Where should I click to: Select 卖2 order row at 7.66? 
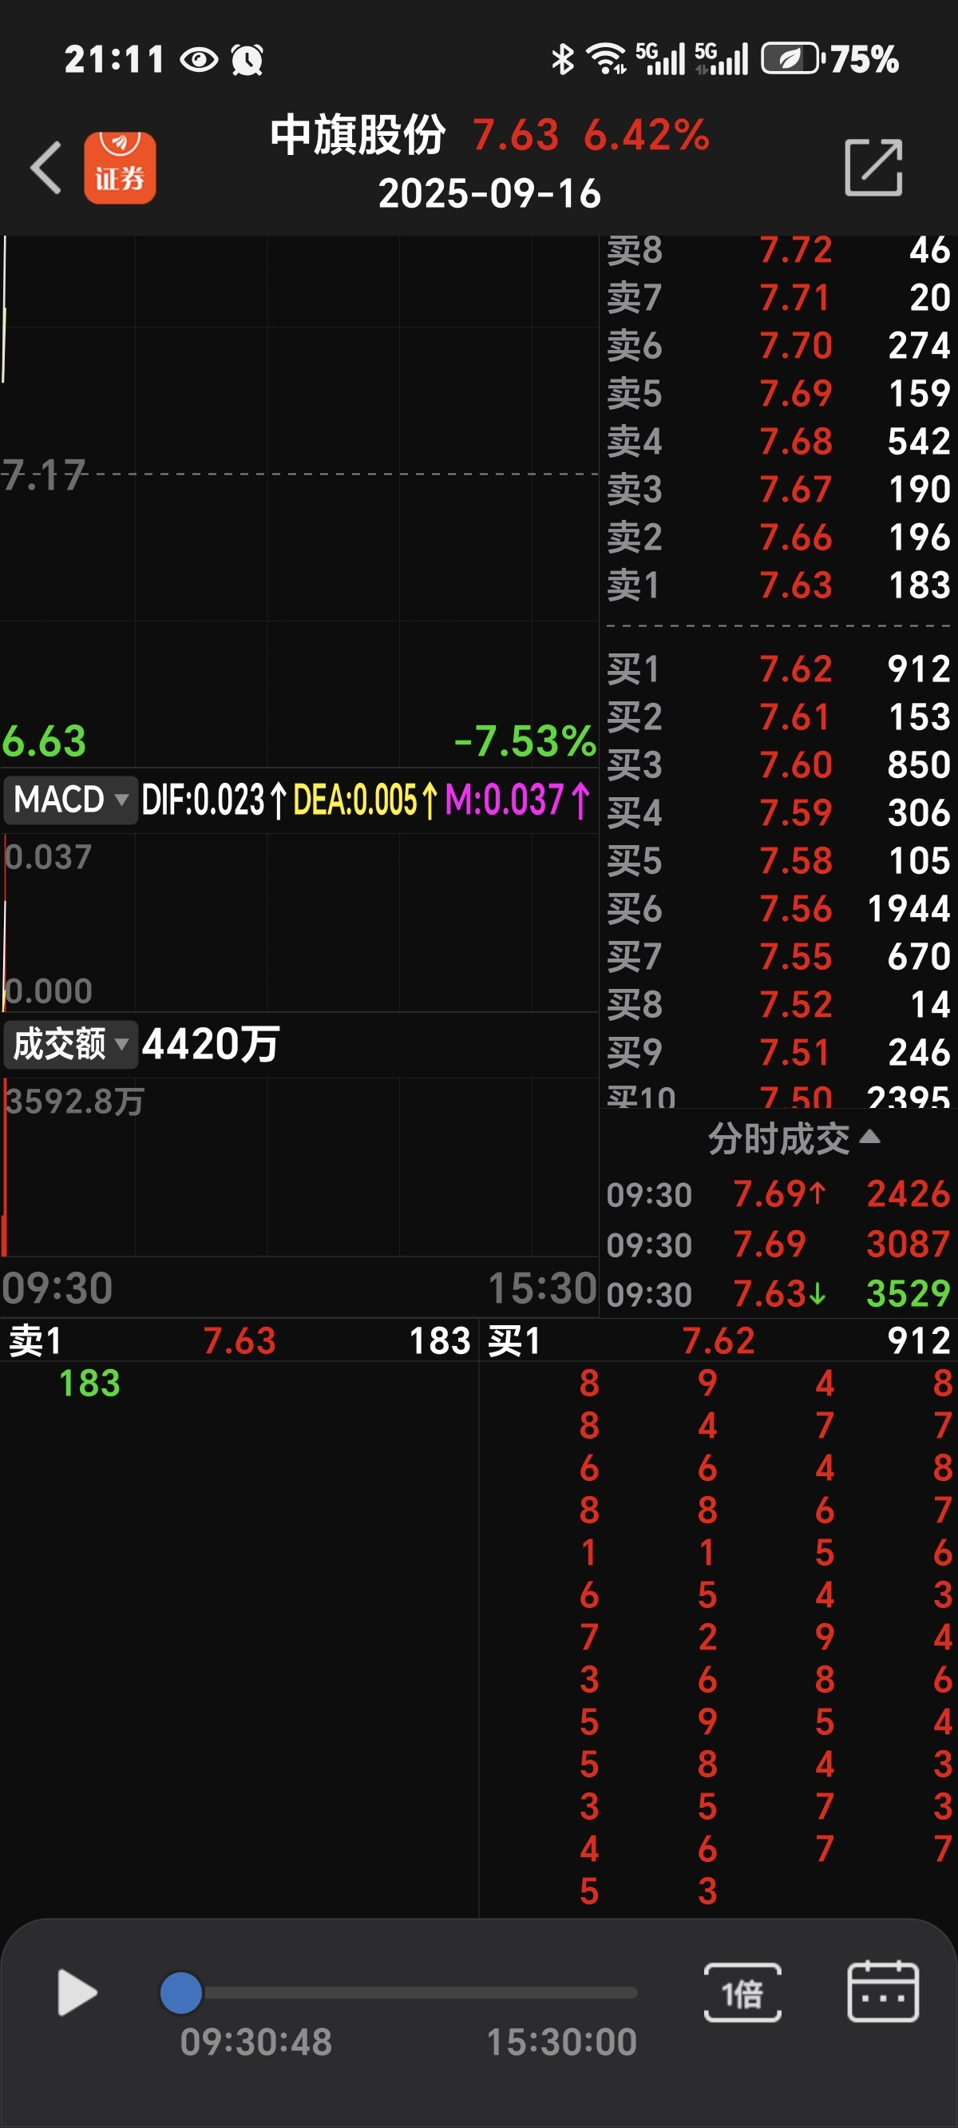tap(778, 537)
